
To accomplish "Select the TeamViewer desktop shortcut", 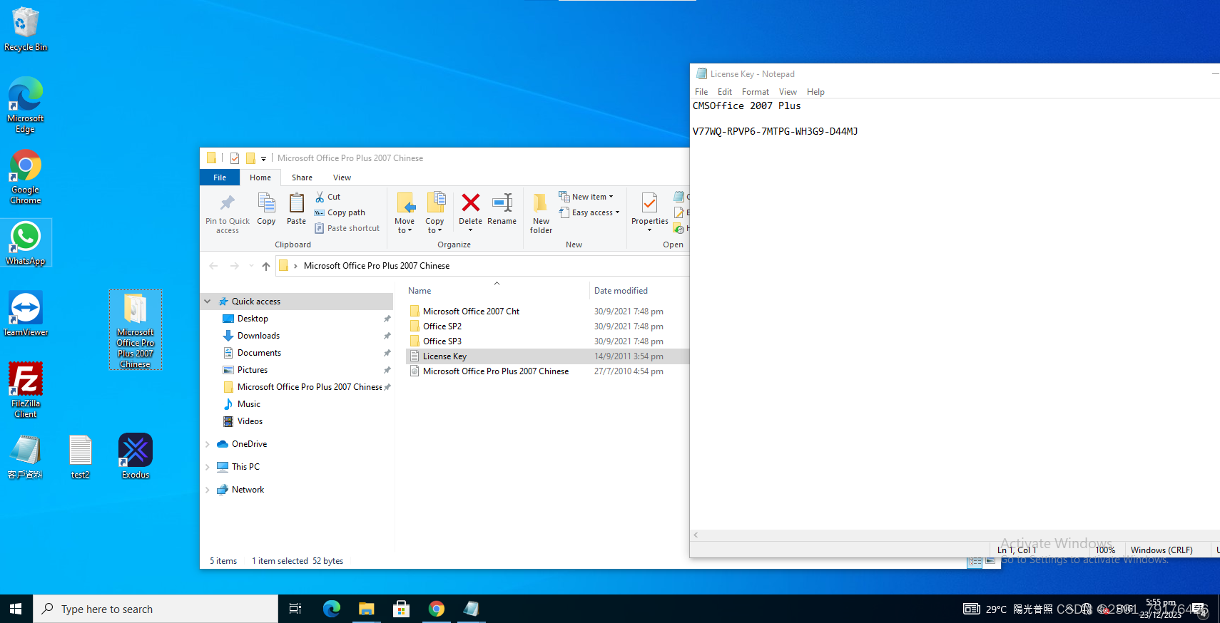I will pos(26,314).
